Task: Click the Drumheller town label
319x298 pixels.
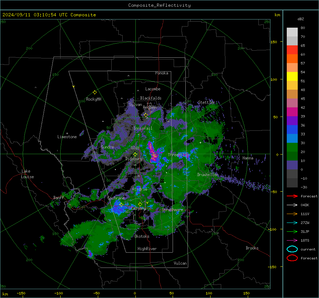Action: [208, 175]
